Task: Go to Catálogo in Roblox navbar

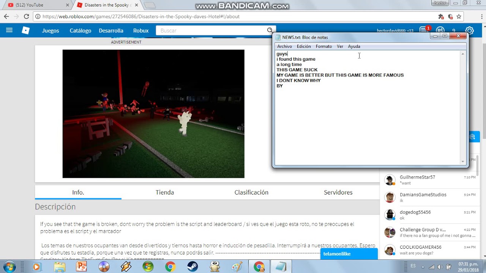Action: coord(80,30)
